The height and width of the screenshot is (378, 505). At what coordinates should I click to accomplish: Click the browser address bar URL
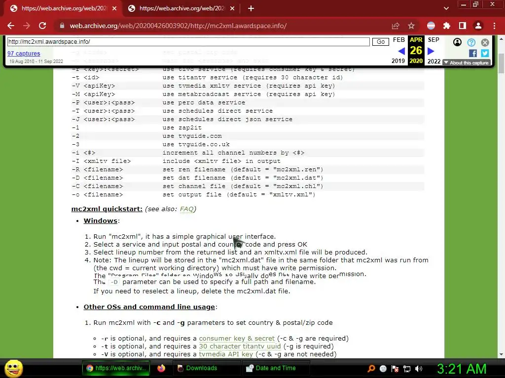tap(178, 26)
